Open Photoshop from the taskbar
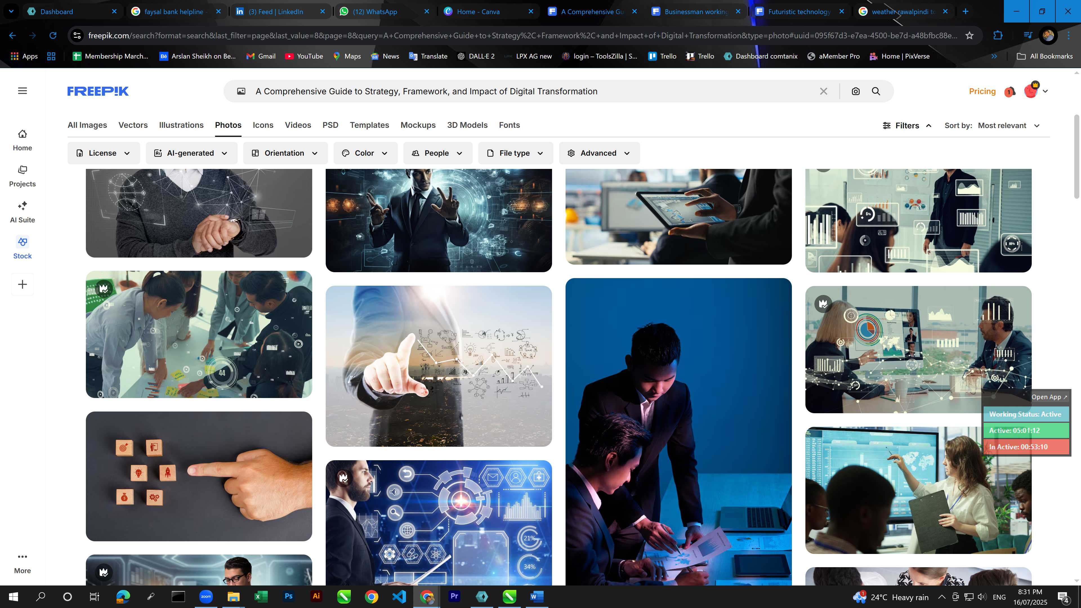The image size is (1081, 608). point(289,596)
